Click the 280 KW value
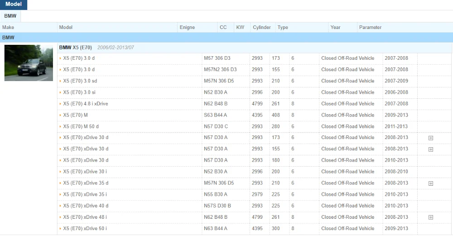The height and width of the screenshot is (236, 453). 275,126
